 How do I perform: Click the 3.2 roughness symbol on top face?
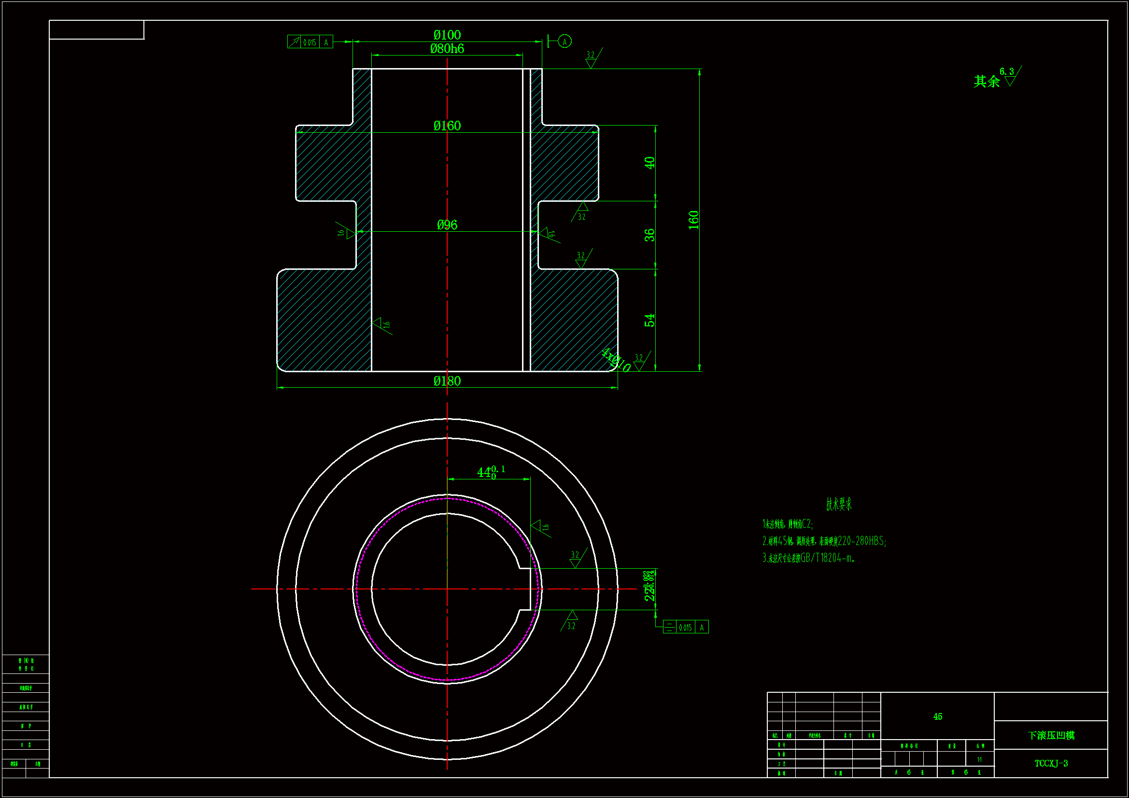[x=592, y=59]
